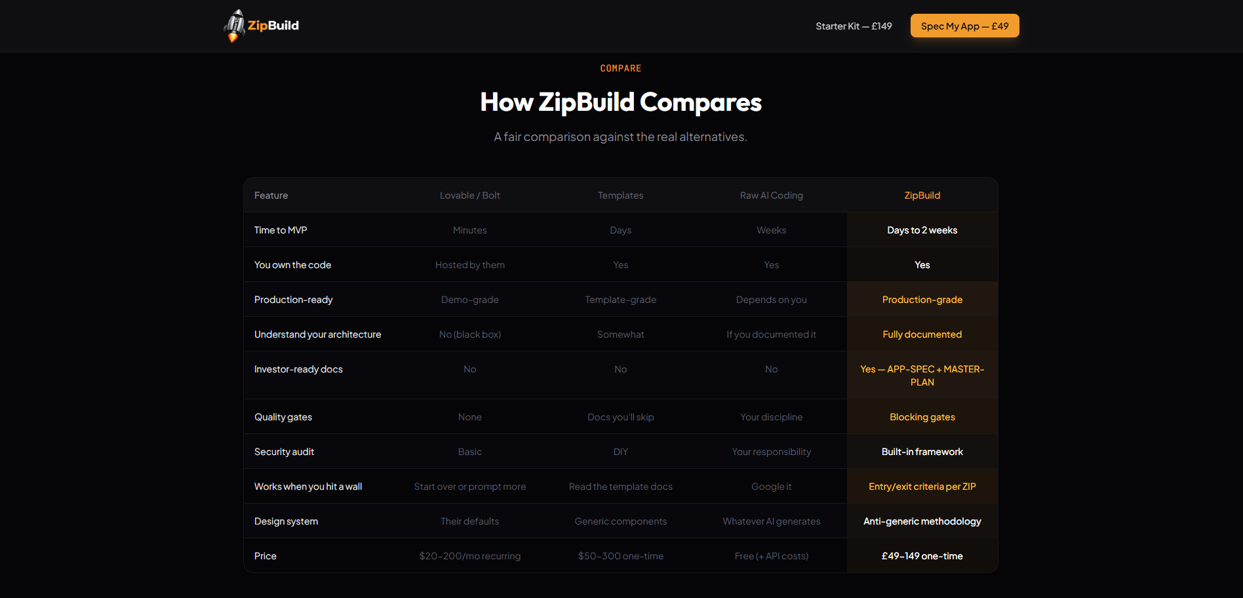Image resolution: width=1243 pixels, height=598 pixels.
Task: Select the Starter Kit — £149 link
Action: click(853, 26)
